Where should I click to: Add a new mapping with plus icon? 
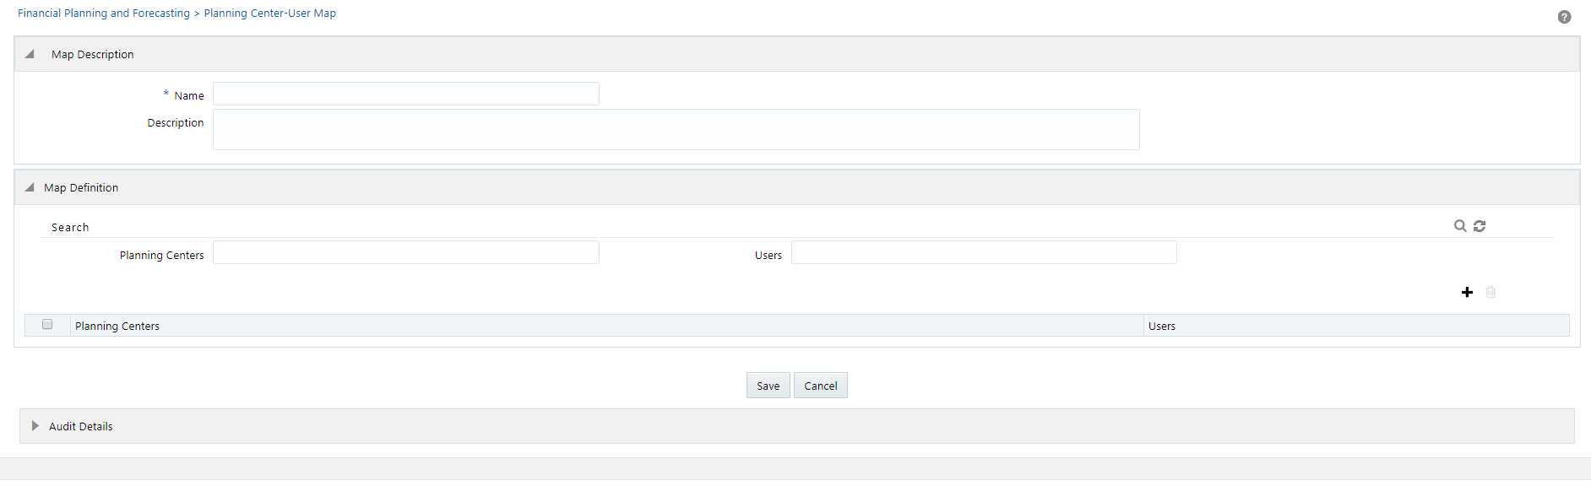point(1467,292)
